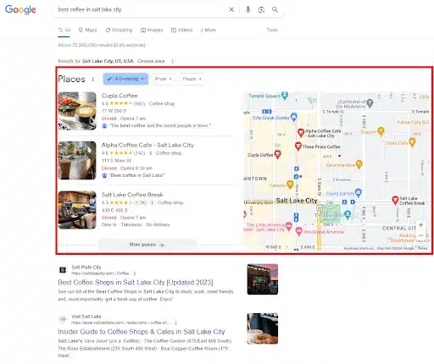Select the Cupla Coffee map pin
Image resolution: width=434 pixels, height=364 pixels.
click(277, 154)
